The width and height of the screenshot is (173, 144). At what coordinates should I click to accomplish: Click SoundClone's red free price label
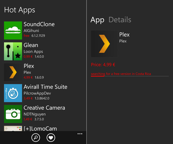(26, 36)
